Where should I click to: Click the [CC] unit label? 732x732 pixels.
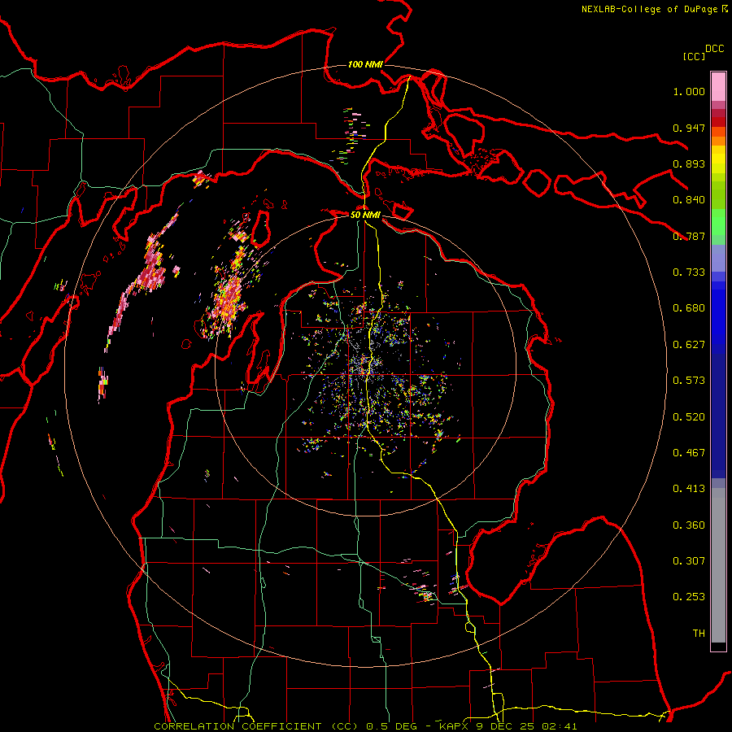[695, 56]
